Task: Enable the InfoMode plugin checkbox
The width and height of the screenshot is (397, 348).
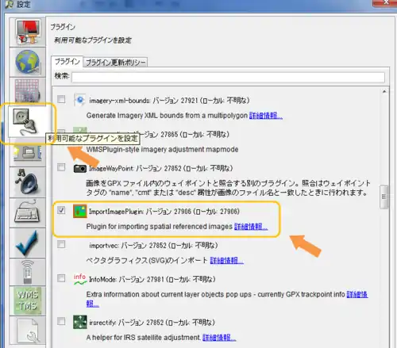Action: (61, 278)
